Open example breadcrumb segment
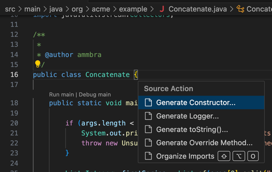 click(x=133, y=9)
